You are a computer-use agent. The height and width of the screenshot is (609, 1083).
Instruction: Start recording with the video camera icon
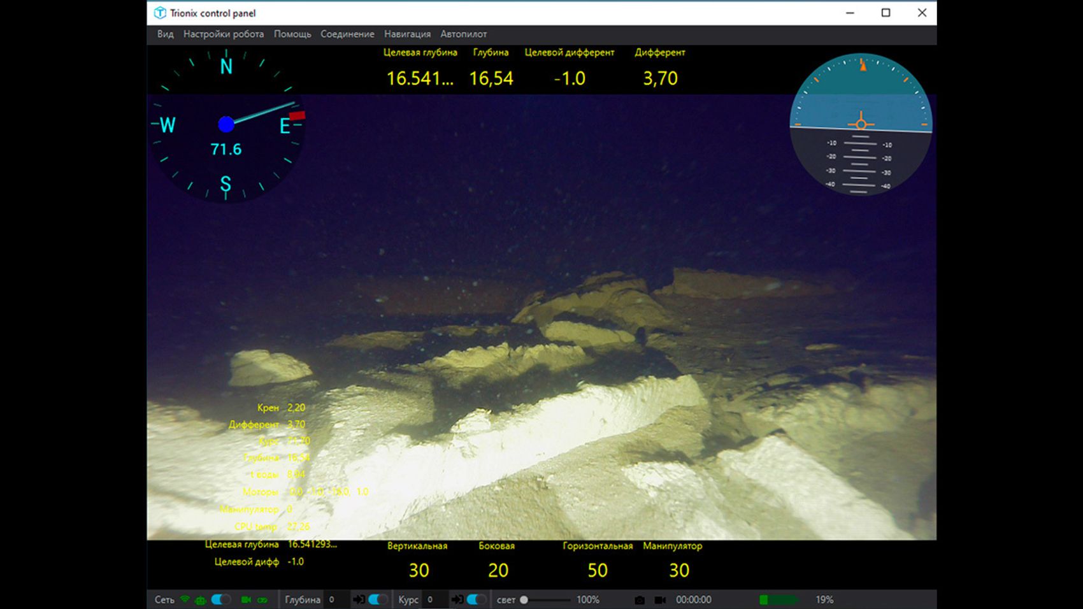660,600
